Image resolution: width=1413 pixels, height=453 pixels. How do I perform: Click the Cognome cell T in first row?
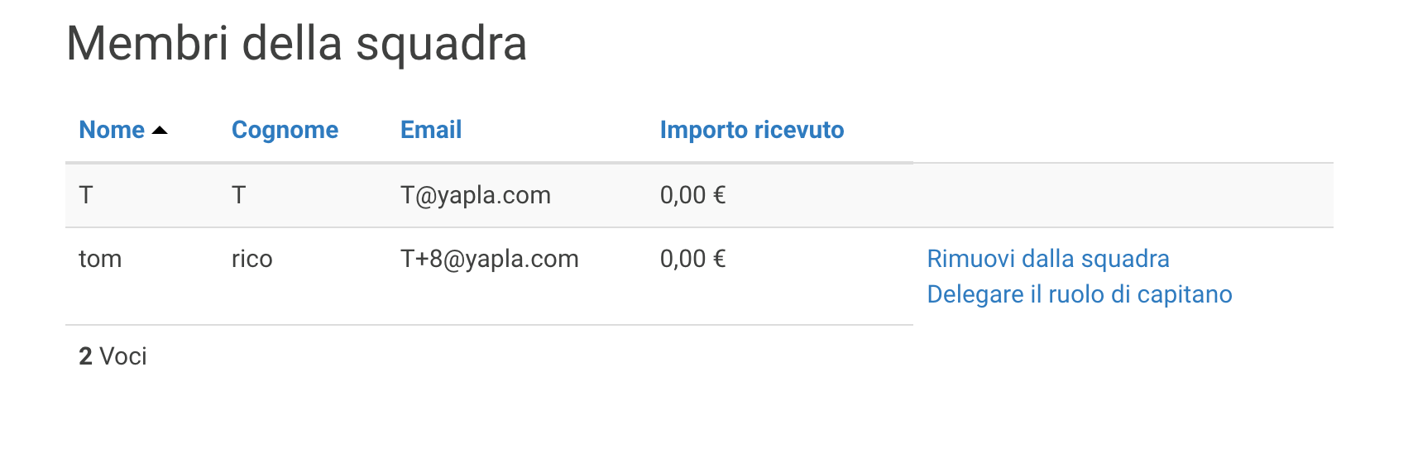238,195
